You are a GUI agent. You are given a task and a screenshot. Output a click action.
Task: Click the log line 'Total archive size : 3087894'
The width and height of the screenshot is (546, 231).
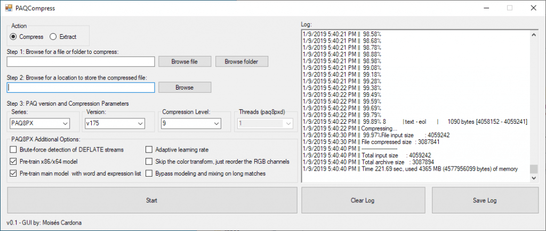[368, 162]
